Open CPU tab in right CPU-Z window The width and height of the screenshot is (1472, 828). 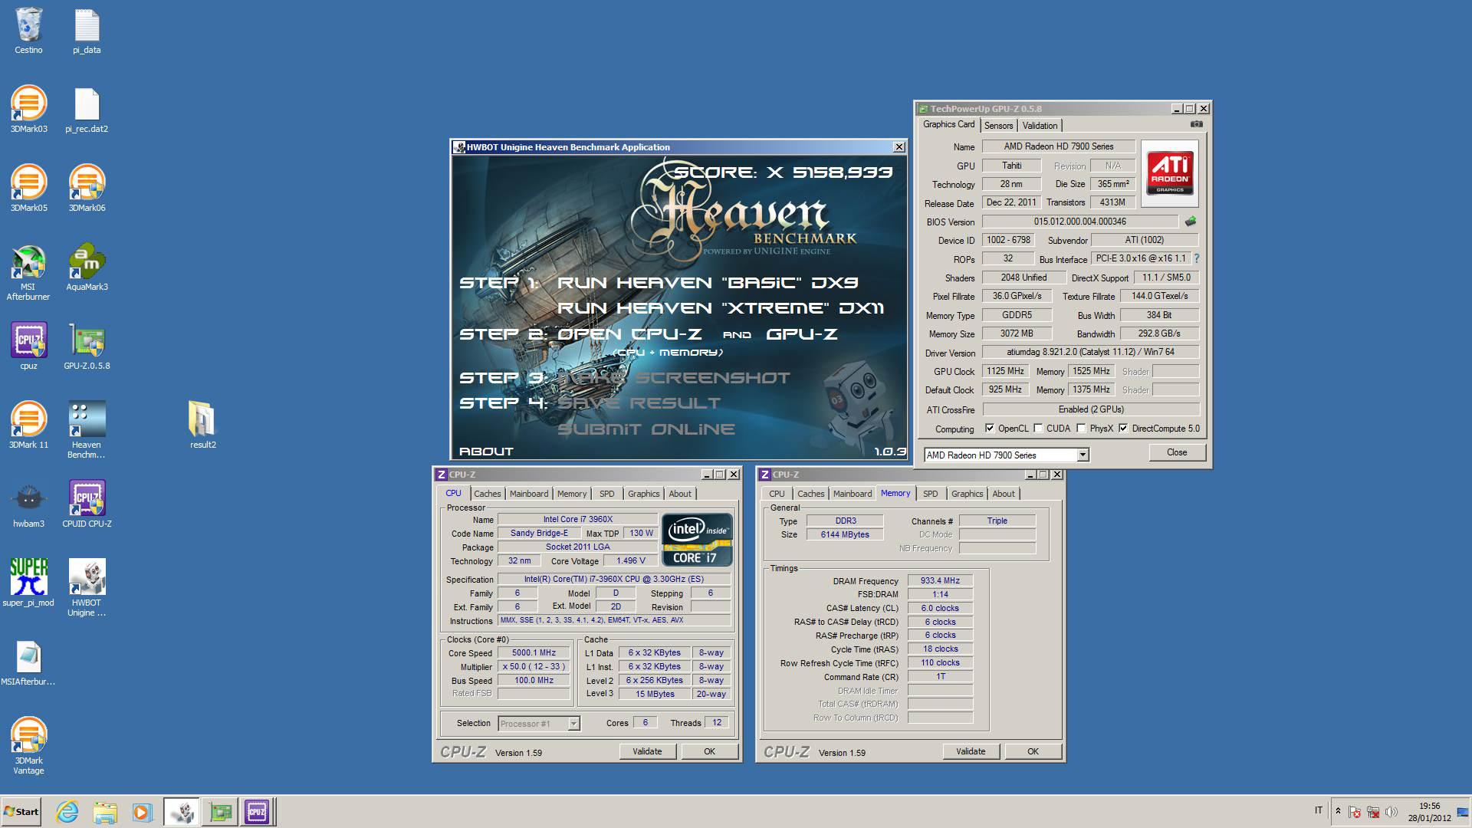click(x=777, y=494)
